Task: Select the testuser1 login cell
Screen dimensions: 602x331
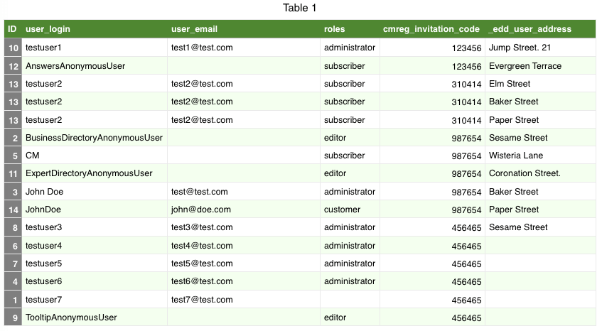Action: (x=44, y=48)
